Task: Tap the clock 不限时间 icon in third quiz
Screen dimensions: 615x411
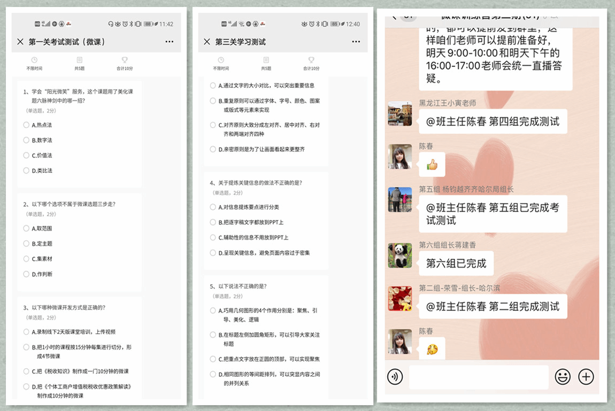Action: [x=221, y=60]
